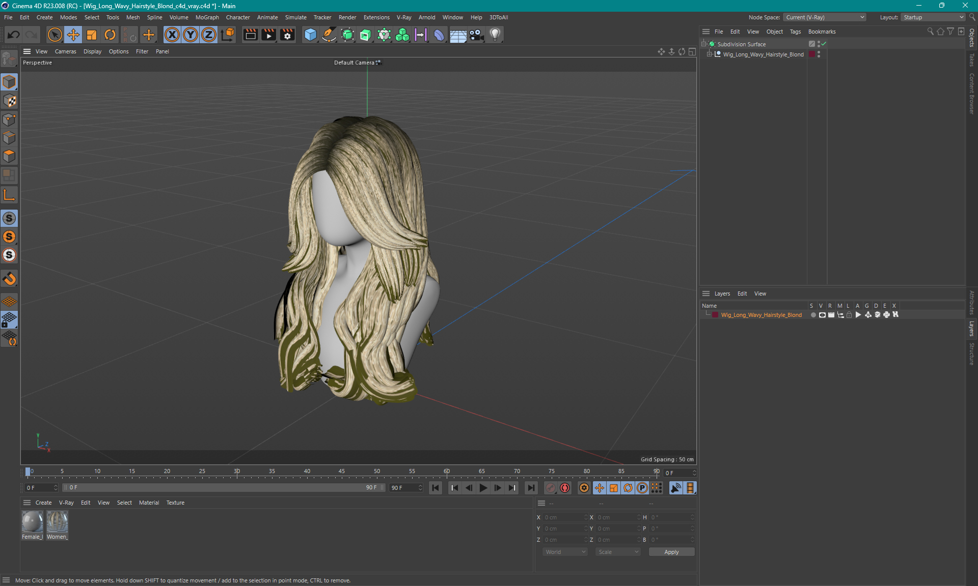978x586 pixels.
Task: Toggle Autokeying button
Action: pyautogui.click(x=565, y=488)
